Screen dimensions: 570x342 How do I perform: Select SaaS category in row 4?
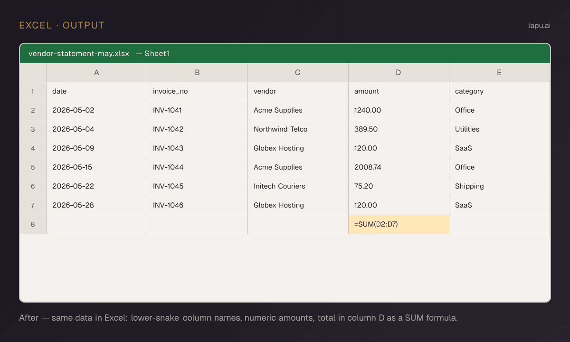tap(500, 149)
